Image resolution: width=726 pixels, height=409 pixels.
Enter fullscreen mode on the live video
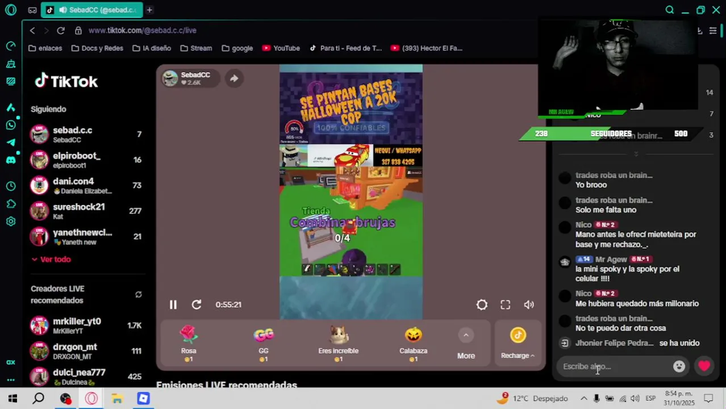[505, 304]
